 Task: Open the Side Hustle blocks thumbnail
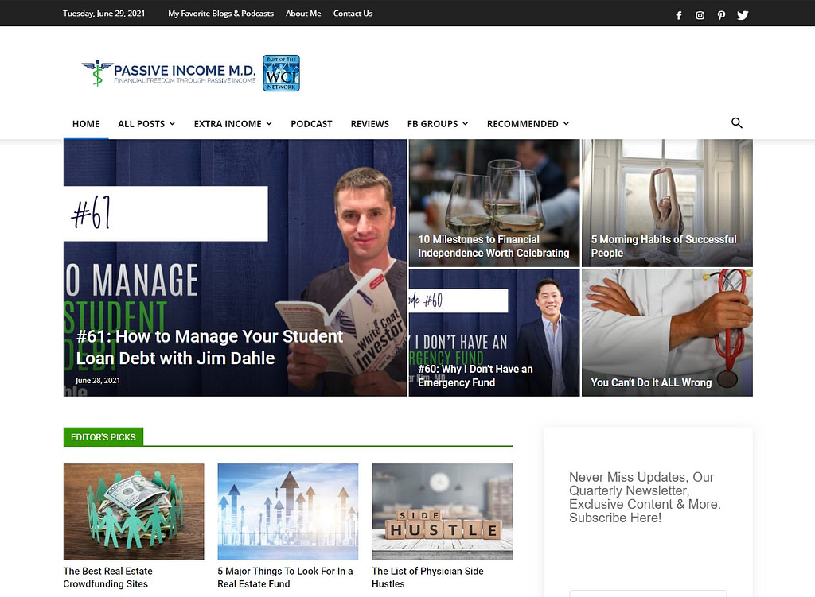pos(442,512)
